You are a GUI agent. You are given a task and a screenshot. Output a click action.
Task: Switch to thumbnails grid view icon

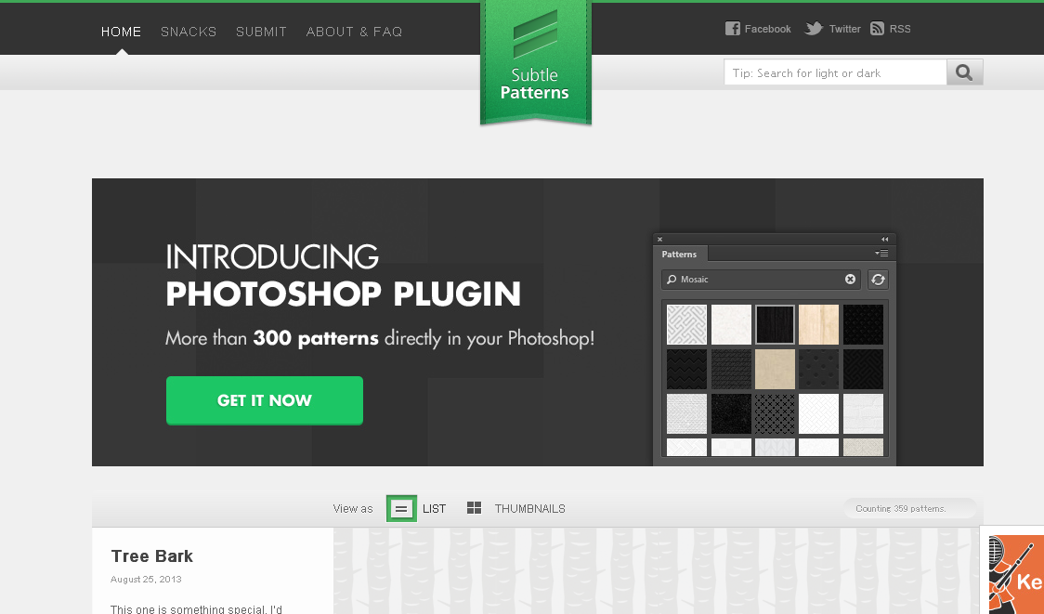pos(474,508)
